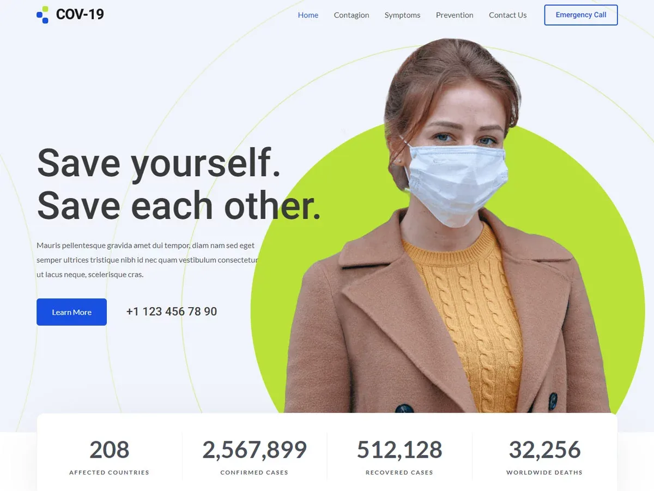Image resolution: width=654 pixels, height=491 pixels.
Task: Go to the Contagion section link
Action: pyautogui.click(x=352, y=15)
